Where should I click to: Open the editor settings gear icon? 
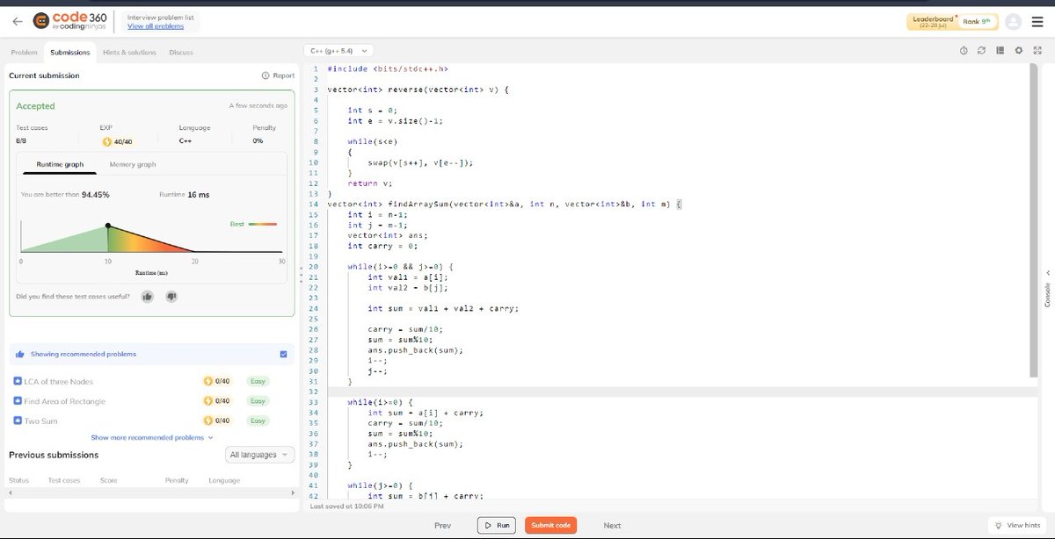point(1018,51)
